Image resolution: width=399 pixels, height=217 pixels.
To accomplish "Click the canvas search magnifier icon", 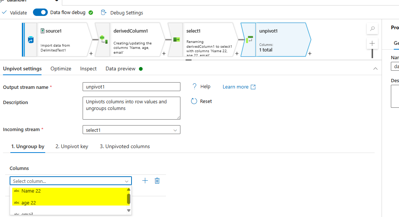I will [372, 29].
